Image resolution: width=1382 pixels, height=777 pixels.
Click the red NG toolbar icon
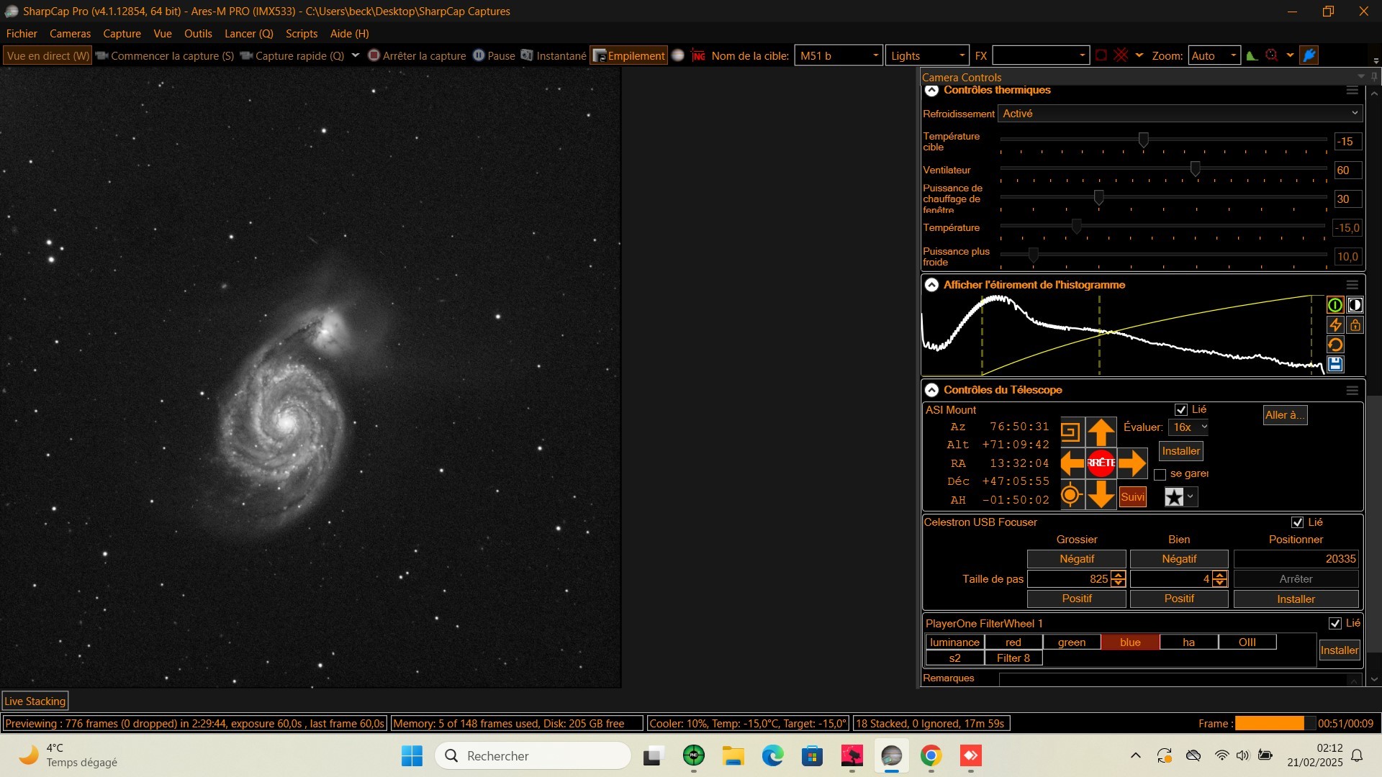point(698,55)
